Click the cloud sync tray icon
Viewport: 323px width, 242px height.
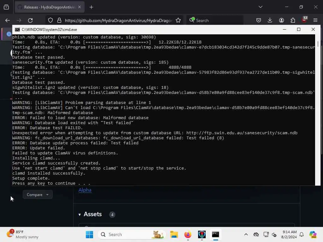tap(256, 234)
